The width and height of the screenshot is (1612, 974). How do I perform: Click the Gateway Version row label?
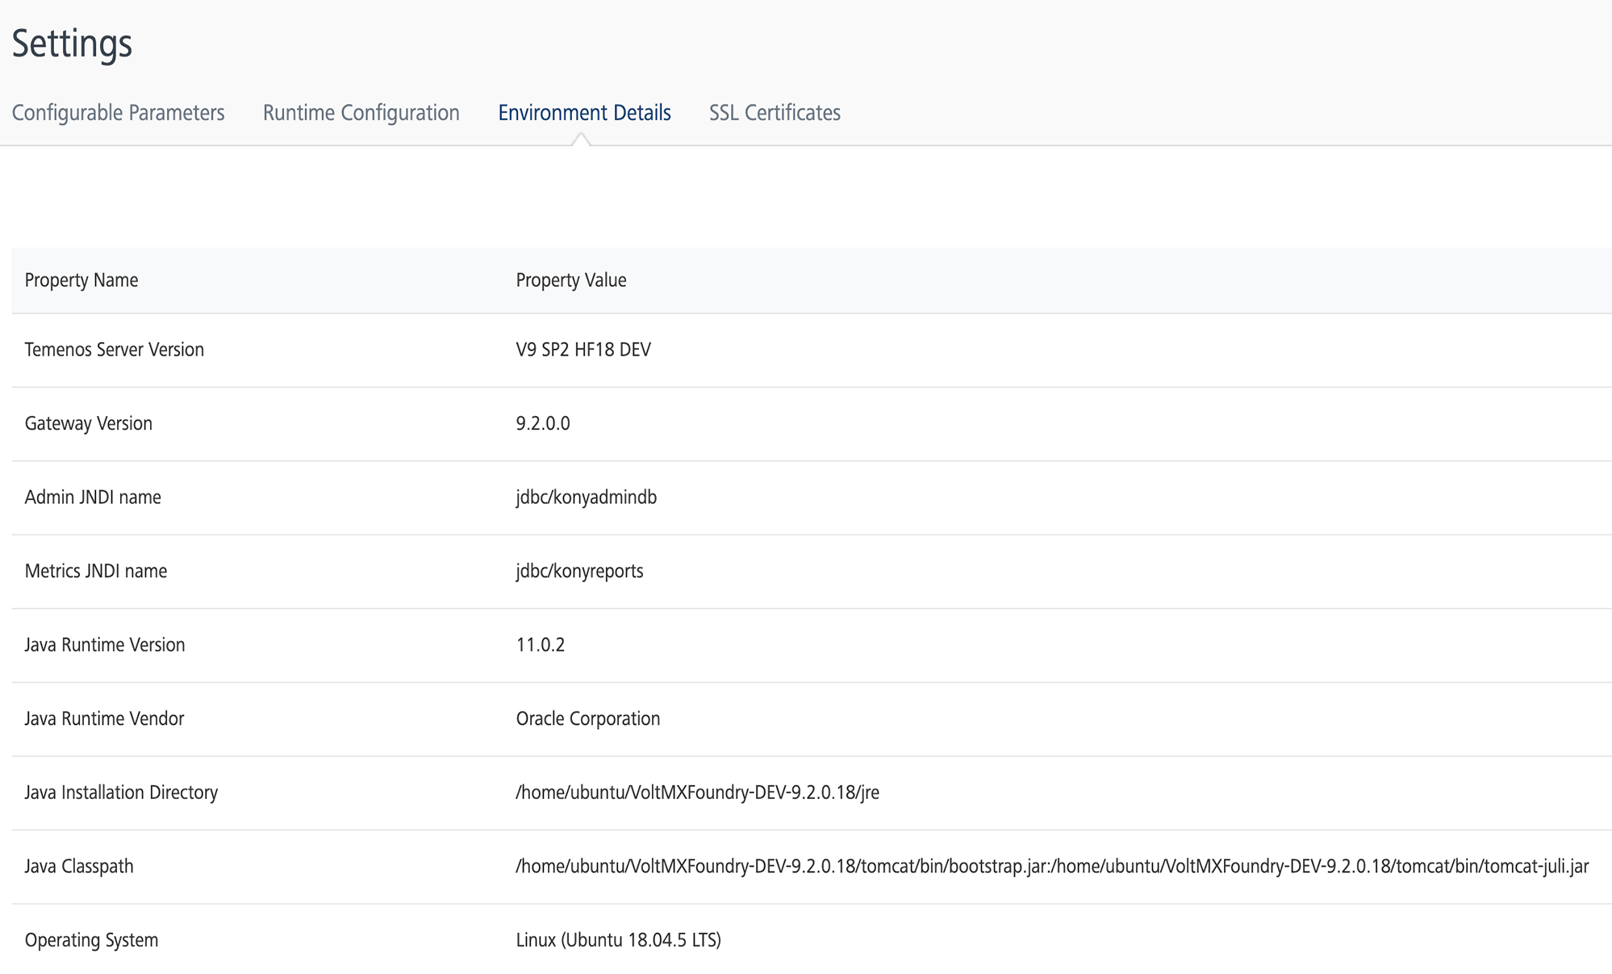pos(88,423)
